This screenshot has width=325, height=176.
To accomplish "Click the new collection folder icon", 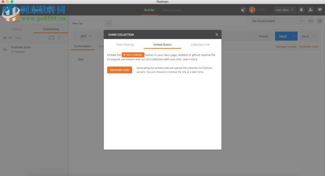I will 51,38.
